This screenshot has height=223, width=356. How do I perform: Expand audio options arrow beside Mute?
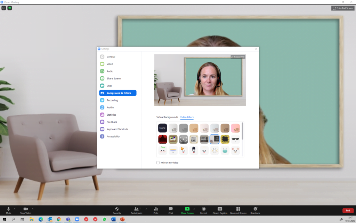[14, 209]
